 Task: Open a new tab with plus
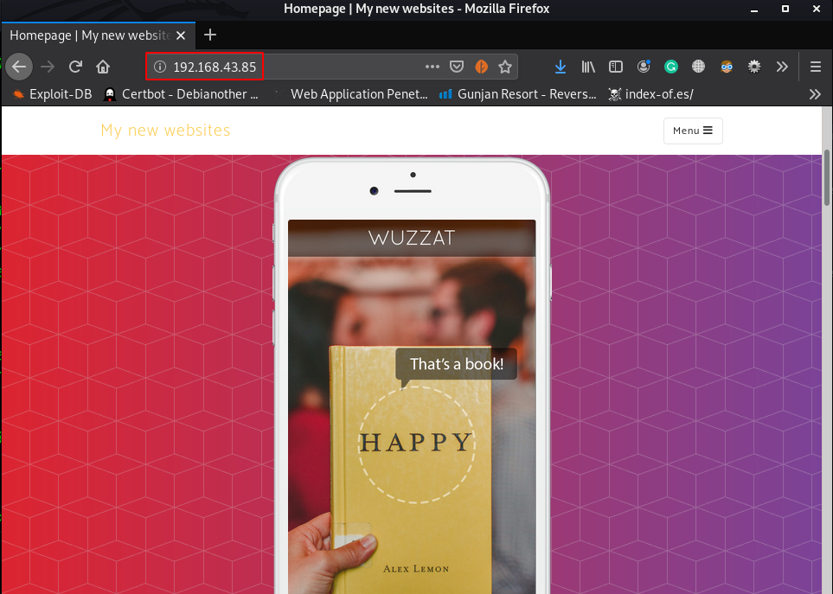pos(210,35)
